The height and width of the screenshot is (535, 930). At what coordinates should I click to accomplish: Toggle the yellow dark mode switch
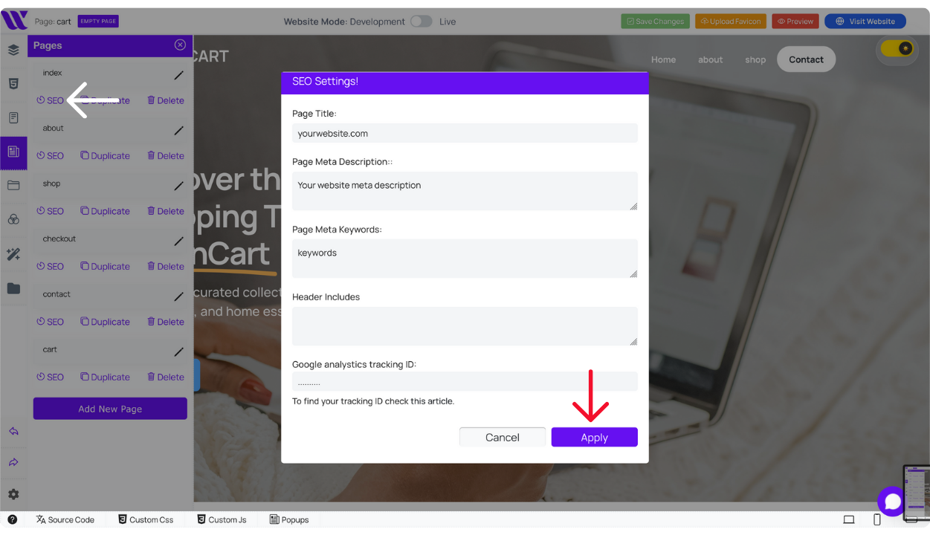(897, 49)
